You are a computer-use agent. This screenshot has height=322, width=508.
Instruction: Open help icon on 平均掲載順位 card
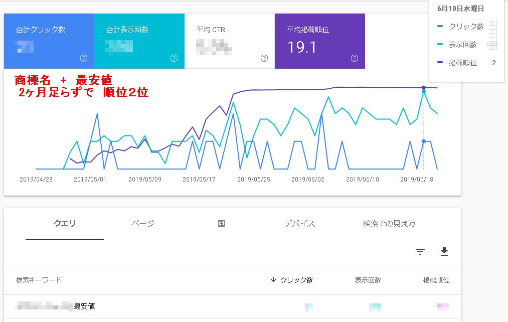pos(355,58)
